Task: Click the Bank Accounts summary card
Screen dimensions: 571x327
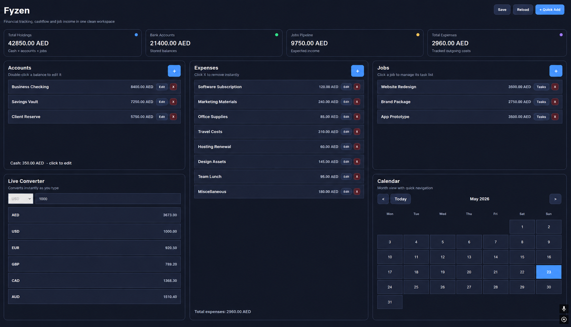Action: [x=214, y=43]
